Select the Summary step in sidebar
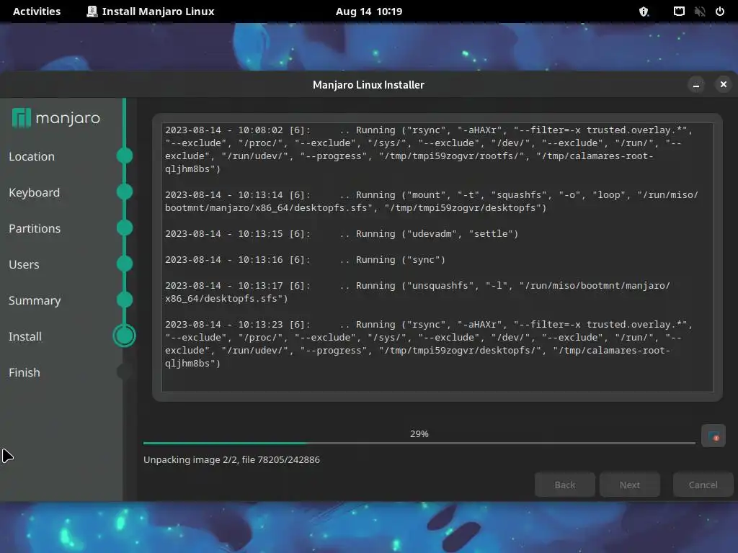738x553 pixels. tap(35, 300)
